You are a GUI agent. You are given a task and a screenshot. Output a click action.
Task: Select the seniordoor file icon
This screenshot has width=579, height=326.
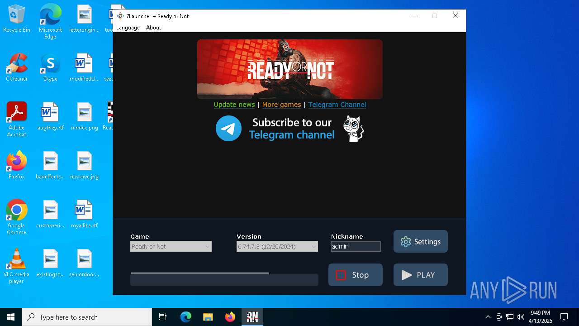click(85, 263)
